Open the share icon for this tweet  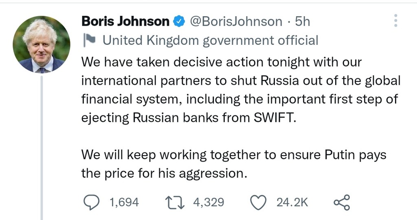click(x=341, y=202)
